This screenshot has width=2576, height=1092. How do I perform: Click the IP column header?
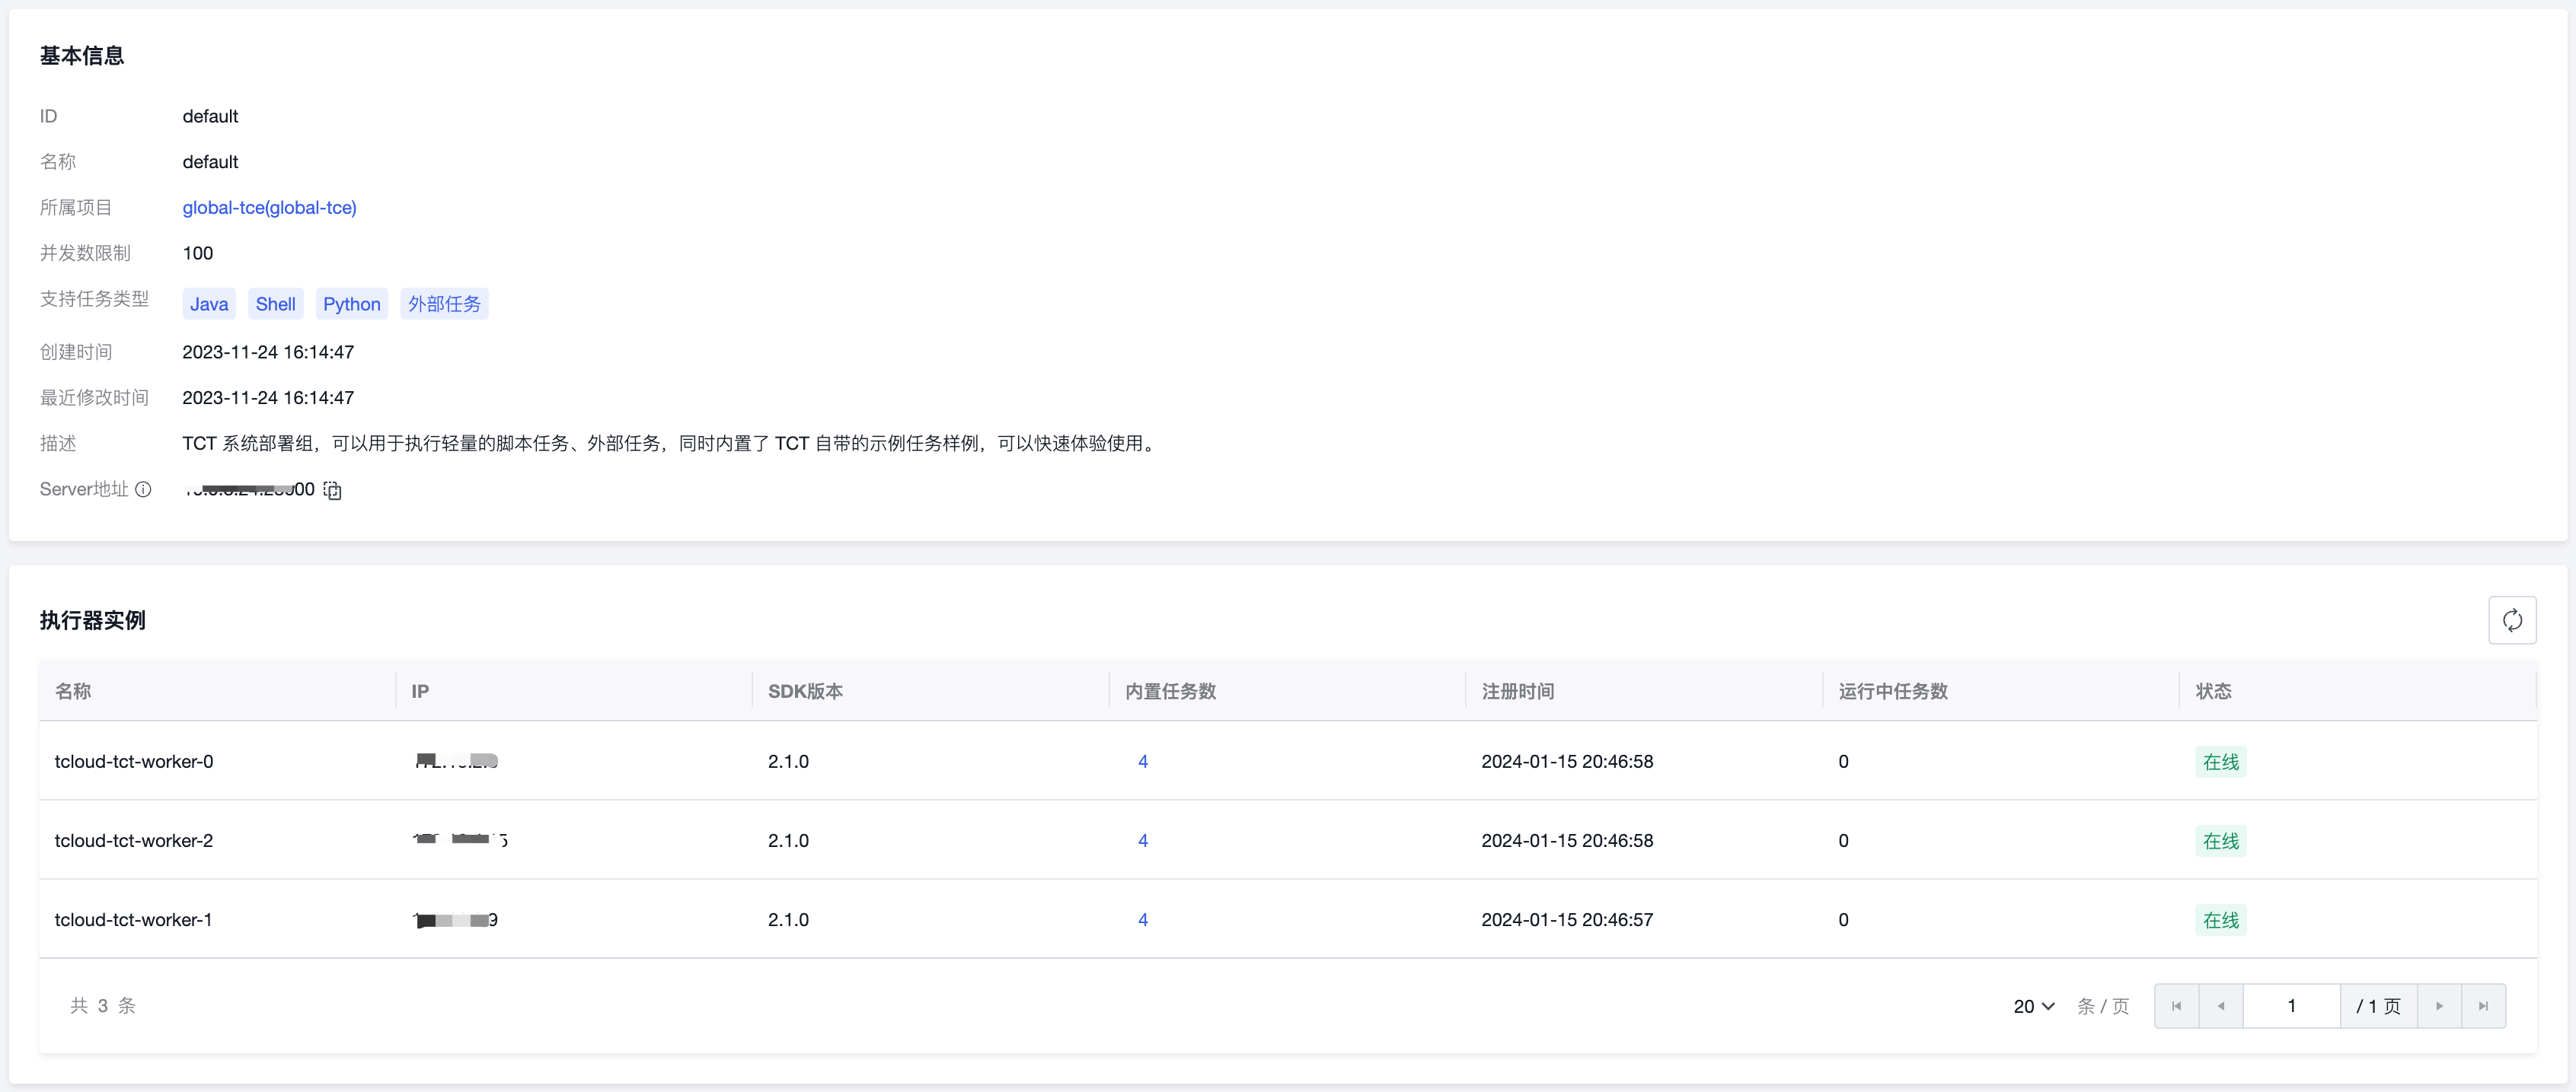420,692
